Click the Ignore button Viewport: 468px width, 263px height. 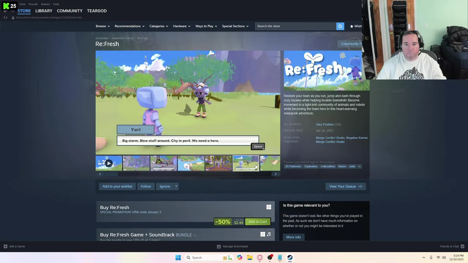click(x=165, y=186)
